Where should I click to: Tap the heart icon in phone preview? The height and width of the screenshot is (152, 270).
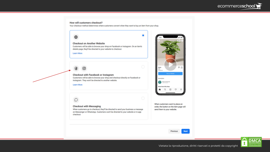(x=176, y=90)
